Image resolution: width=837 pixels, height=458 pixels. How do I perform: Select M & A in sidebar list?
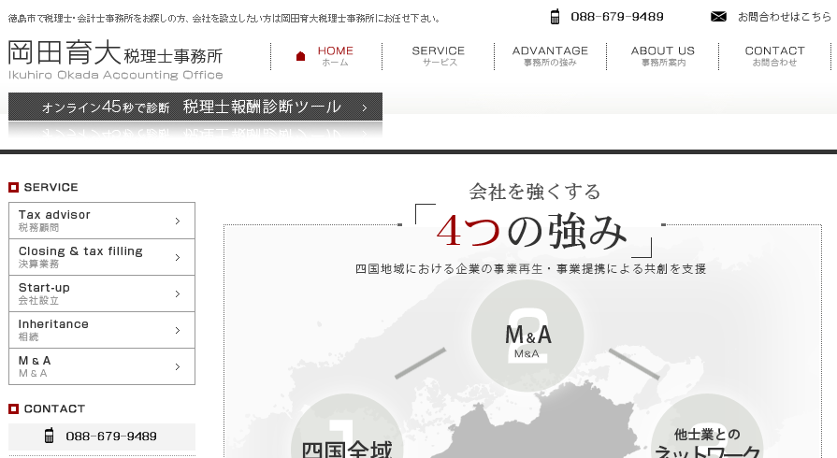[x=102, y=366]
